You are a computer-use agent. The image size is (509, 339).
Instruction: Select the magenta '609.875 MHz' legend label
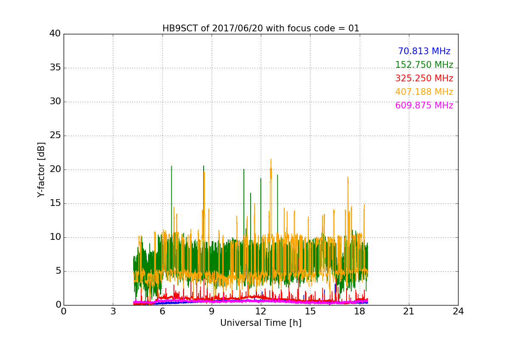[x=424, y=106]
